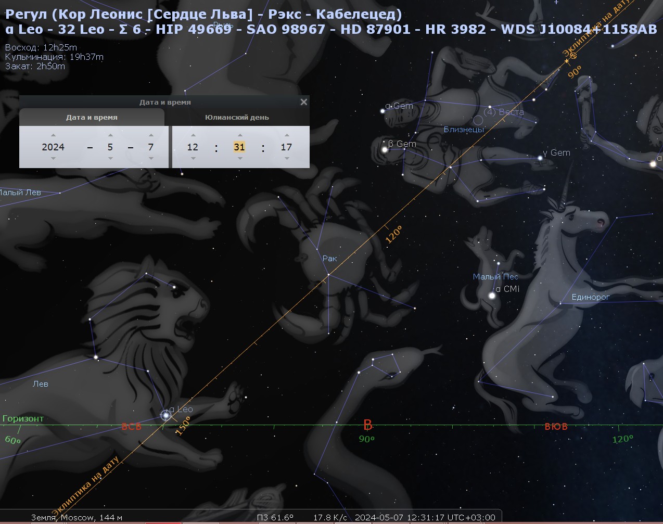
Task: Decrease the year 2024 with down arrow
Action: (53, 159)
